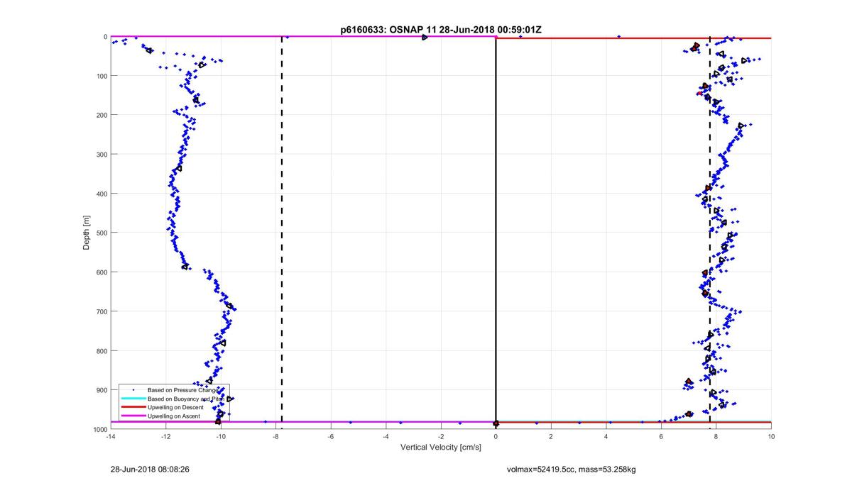Click the depth tick label '500'
This screenshot has height=483, width=852.
[101, 233]
